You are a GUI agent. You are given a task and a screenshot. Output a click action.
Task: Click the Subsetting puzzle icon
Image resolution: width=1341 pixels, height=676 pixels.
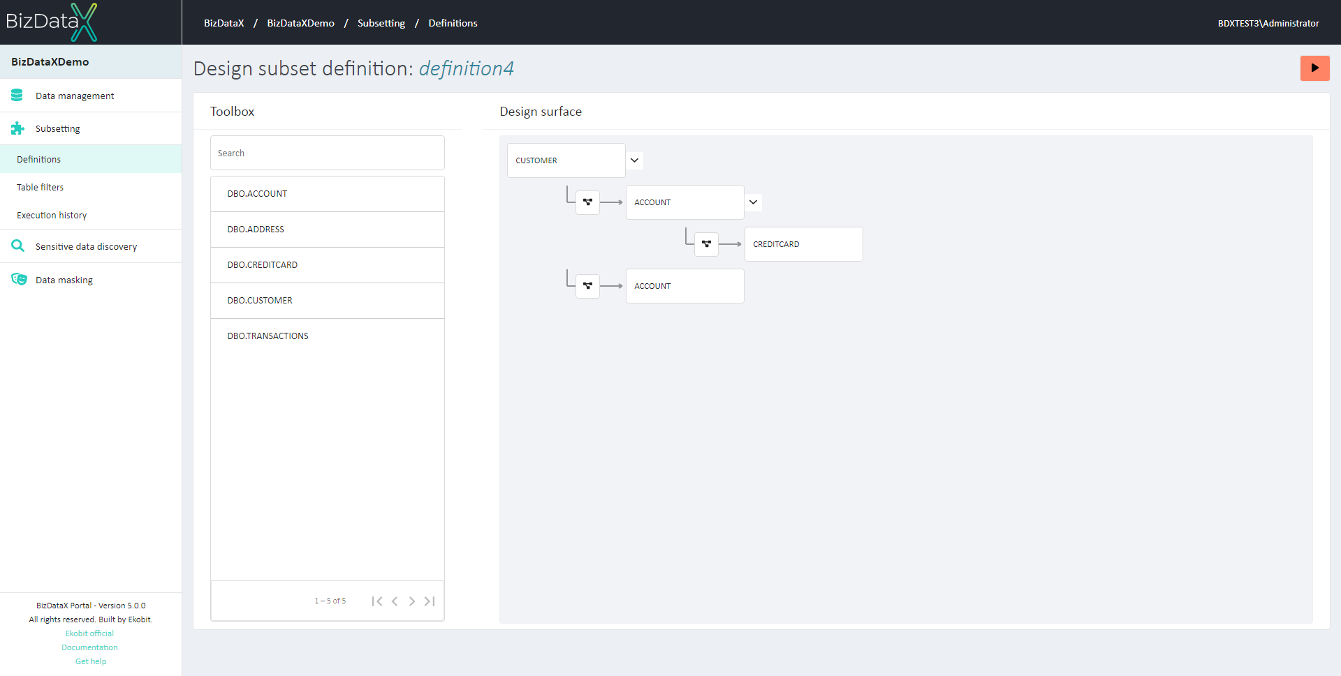17,128
